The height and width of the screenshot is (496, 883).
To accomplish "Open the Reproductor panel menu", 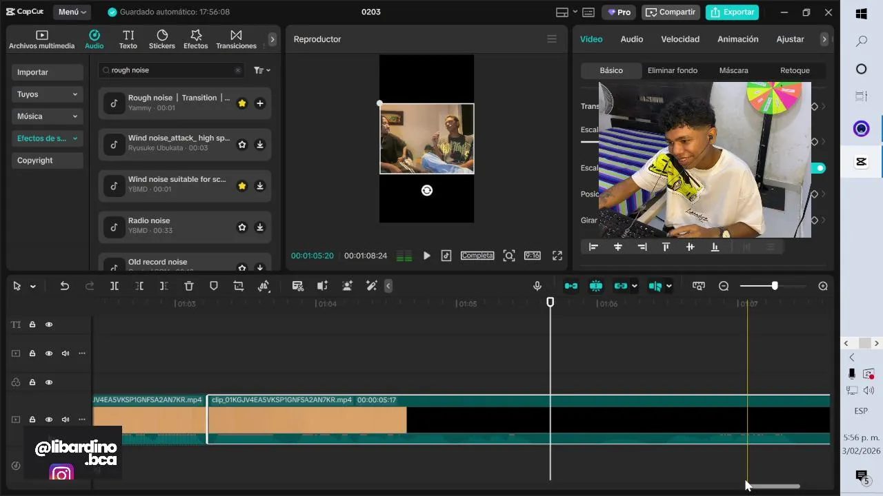I will tap(552, 39).
